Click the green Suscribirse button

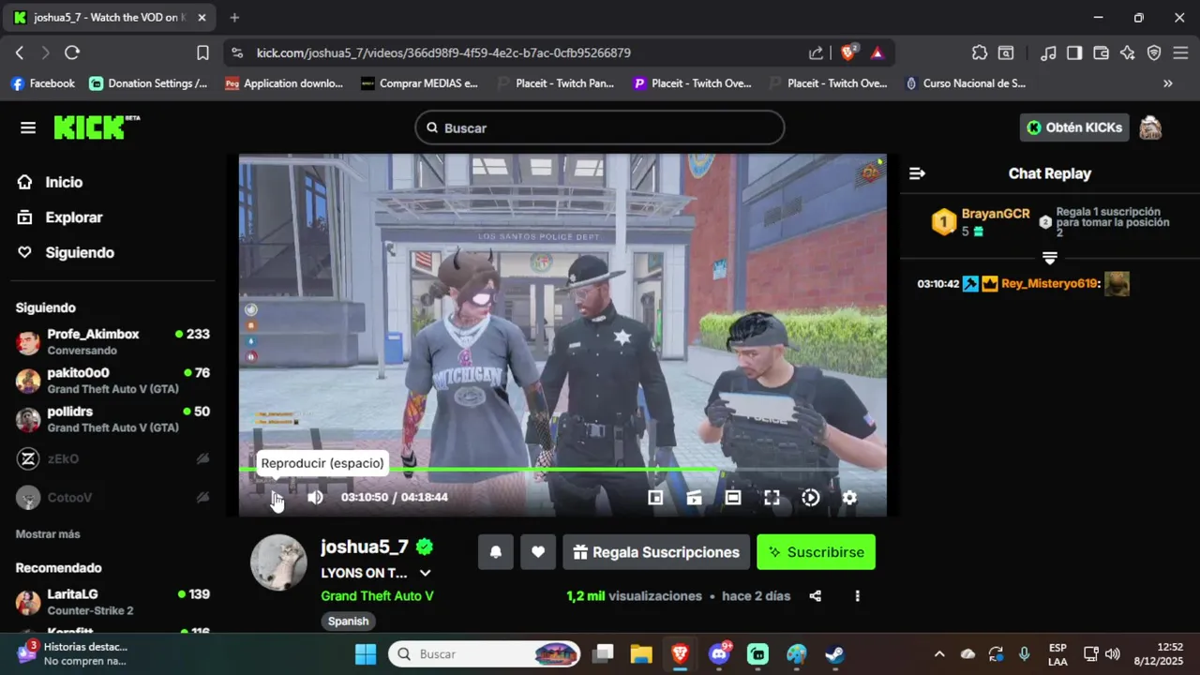[816, 552]
